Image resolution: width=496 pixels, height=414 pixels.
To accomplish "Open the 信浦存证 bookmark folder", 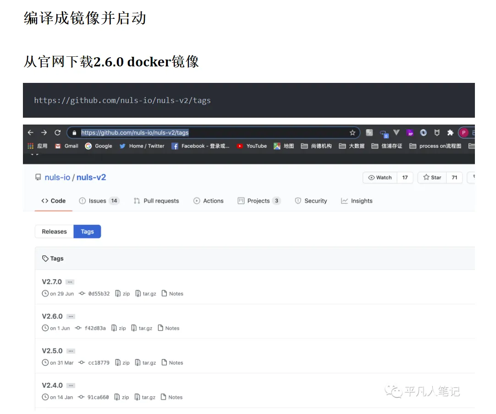I will tap(387, 146).
